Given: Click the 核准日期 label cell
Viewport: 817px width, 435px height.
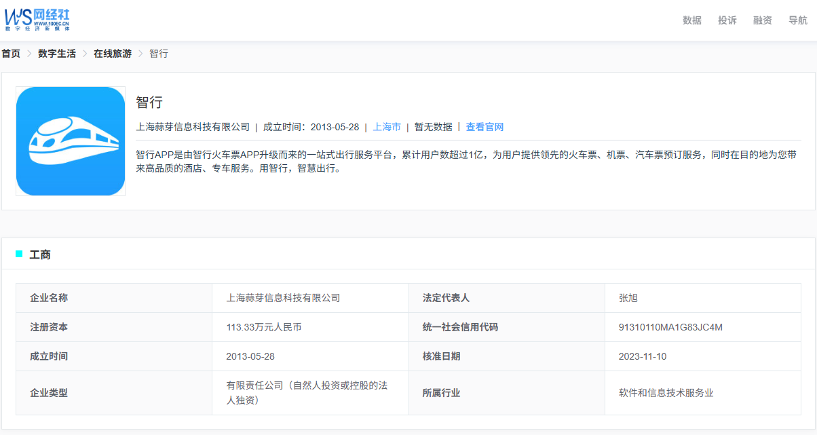Looking at the screenshot, I should point(507,356).
